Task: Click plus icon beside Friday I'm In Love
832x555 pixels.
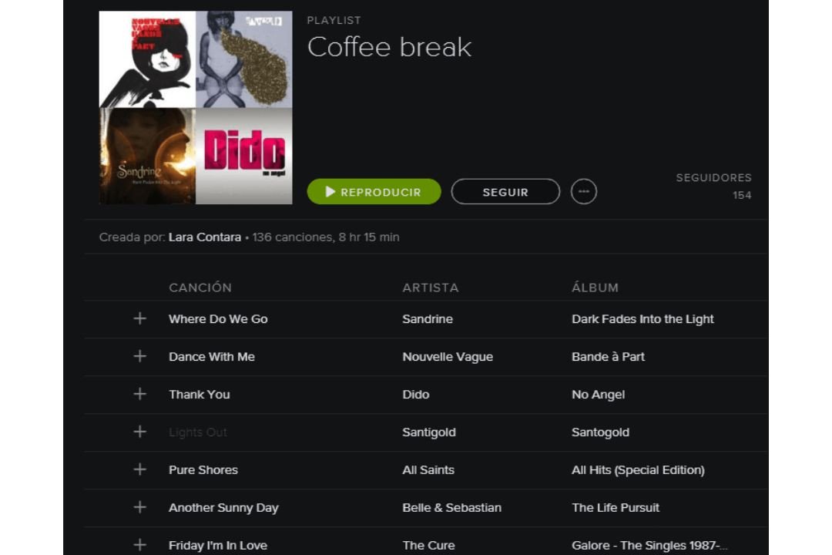Action: [139, 545]
